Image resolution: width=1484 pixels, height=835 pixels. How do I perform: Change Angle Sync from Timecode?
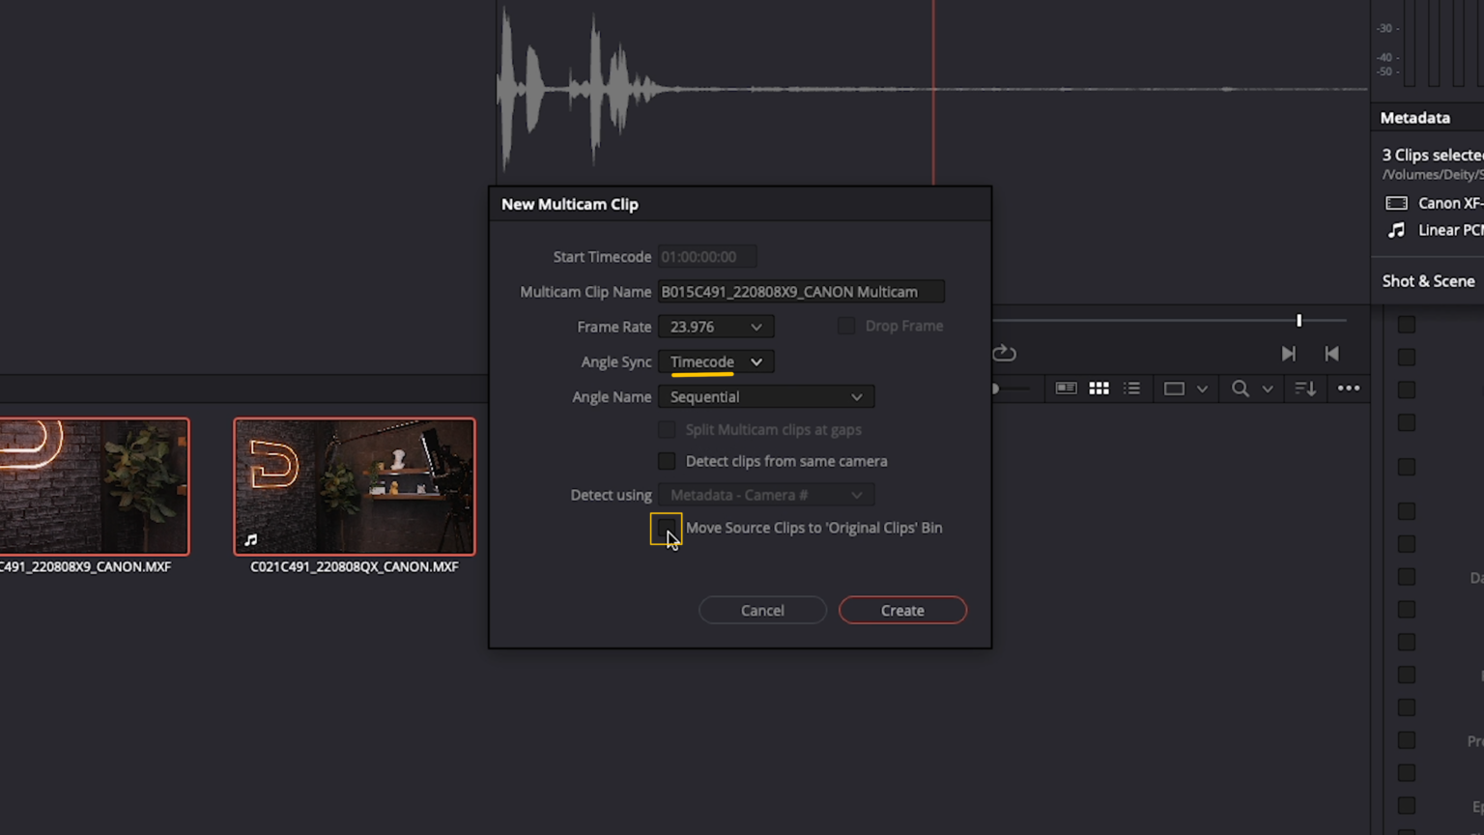tap(715, 361)
